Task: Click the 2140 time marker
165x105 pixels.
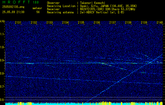Action: point(160,22)
